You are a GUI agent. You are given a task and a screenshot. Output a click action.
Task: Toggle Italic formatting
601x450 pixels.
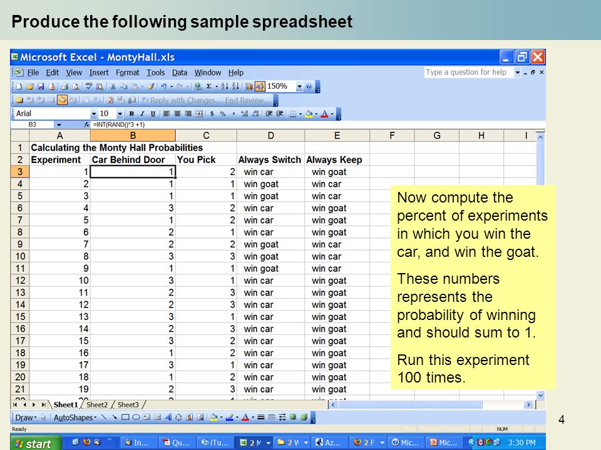click(142, 114)
